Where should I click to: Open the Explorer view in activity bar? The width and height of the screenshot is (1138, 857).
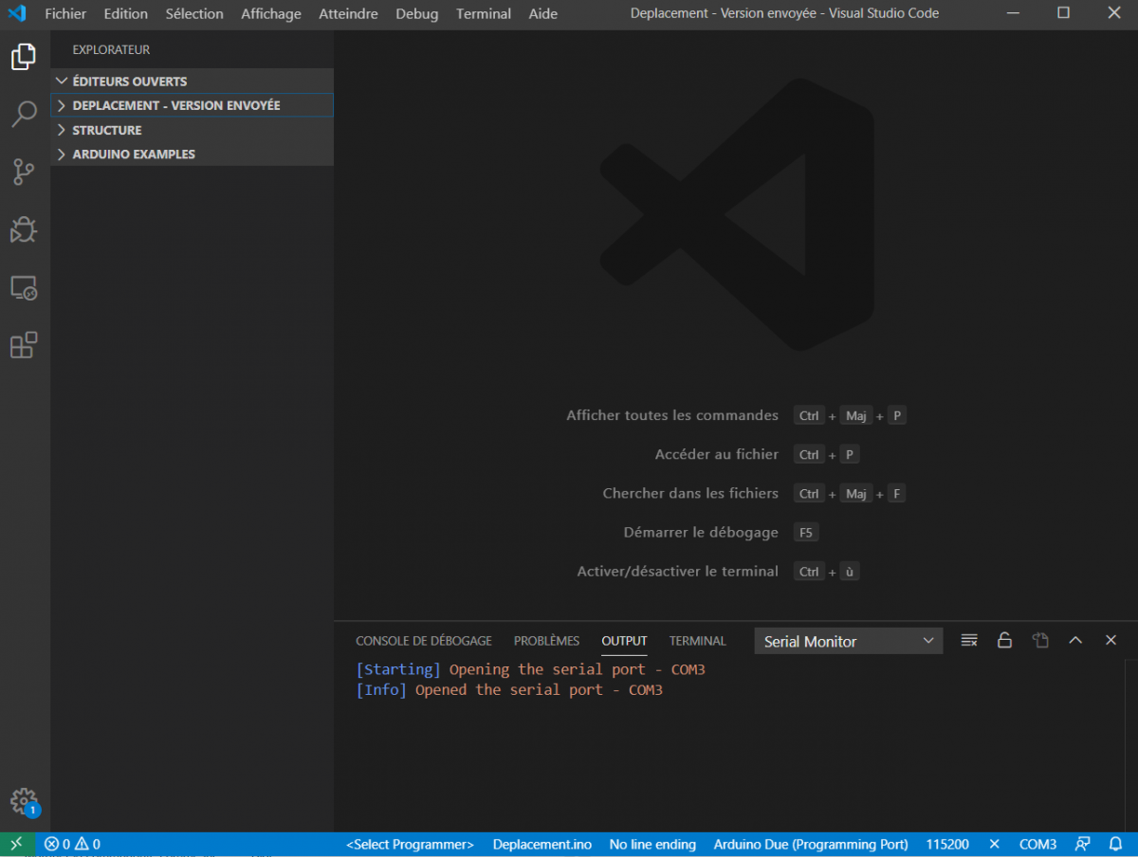24,57
